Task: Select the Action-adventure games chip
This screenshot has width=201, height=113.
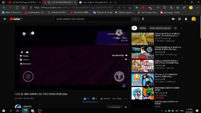Action: coord(160,28)
